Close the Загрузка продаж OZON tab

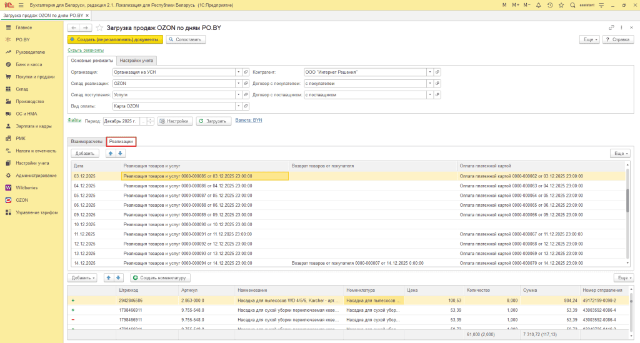click(87, 16)
